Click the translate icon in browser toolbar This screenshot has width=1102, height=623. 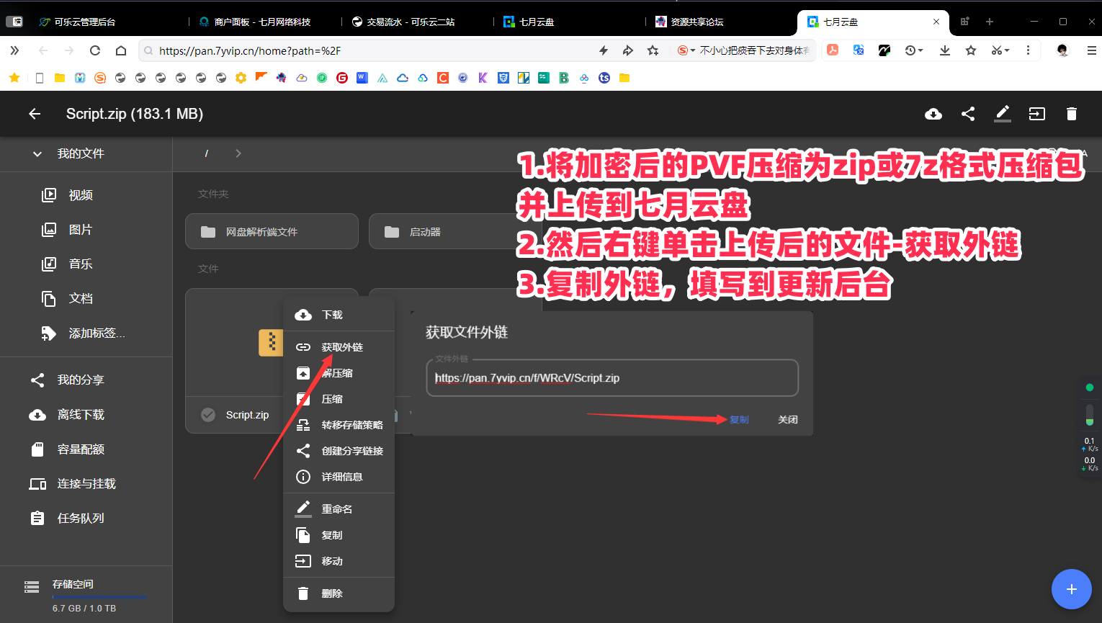(859, 50)
